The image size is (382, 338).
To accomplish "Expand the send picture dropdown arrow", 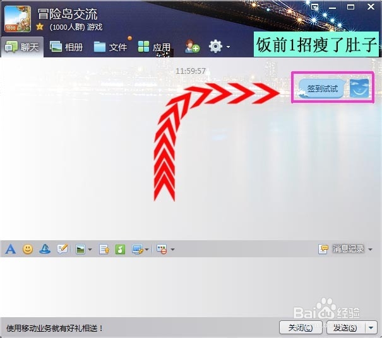I will click(90, 250).
